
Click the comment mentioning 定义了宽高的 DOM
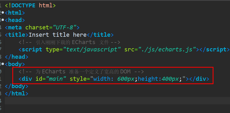pyautogui.click(x=81, y=72)
